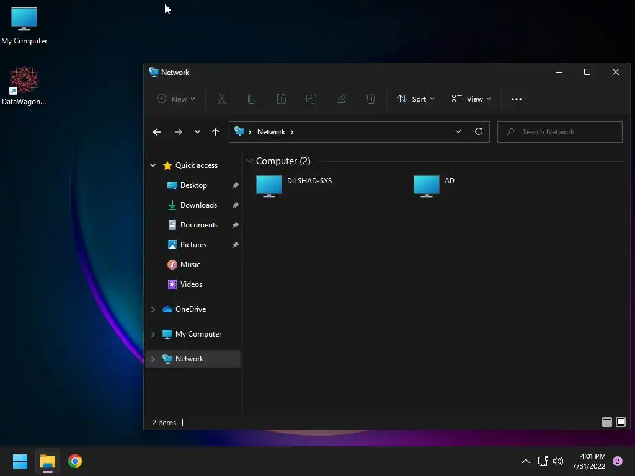Open Documents in Quick access
This screenshot has height=476, width=635.
199,225
